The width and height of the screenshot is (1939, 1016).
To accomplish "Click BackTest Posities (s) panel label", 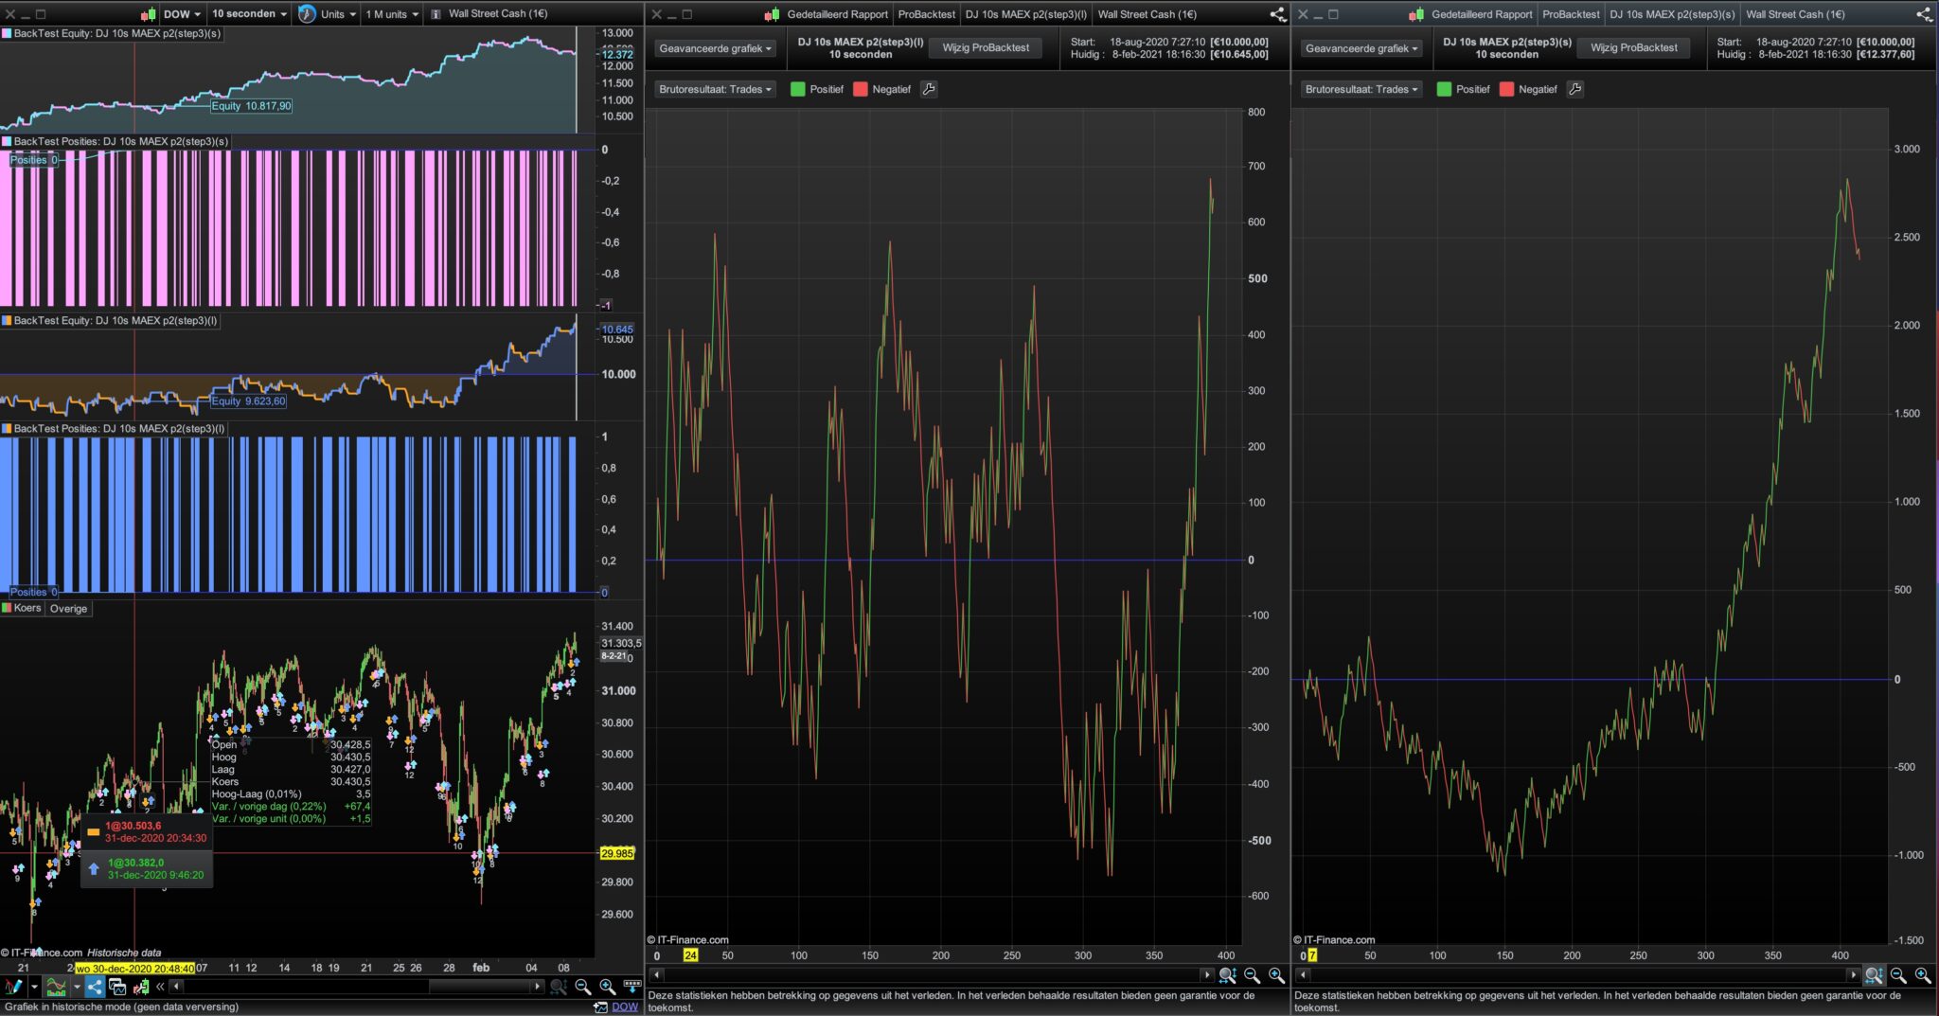I will pos(115,141).
